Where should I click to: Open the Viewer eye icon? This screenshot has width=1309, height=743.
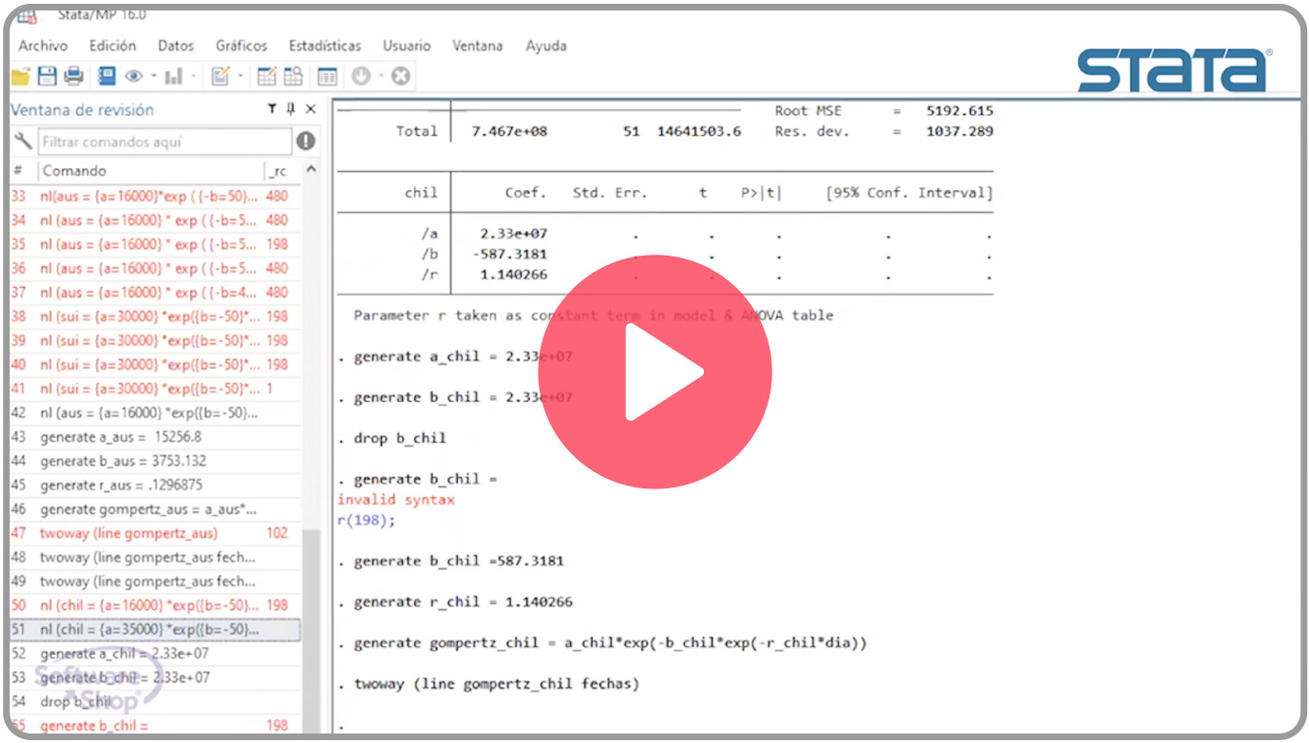tap(134, 76)
